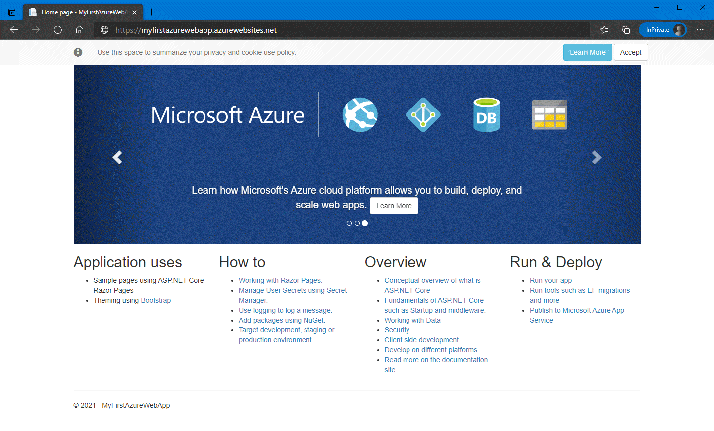Open Settings and more ellipsis menu
This screenshot has height=431, width=714.
[700, 30]
